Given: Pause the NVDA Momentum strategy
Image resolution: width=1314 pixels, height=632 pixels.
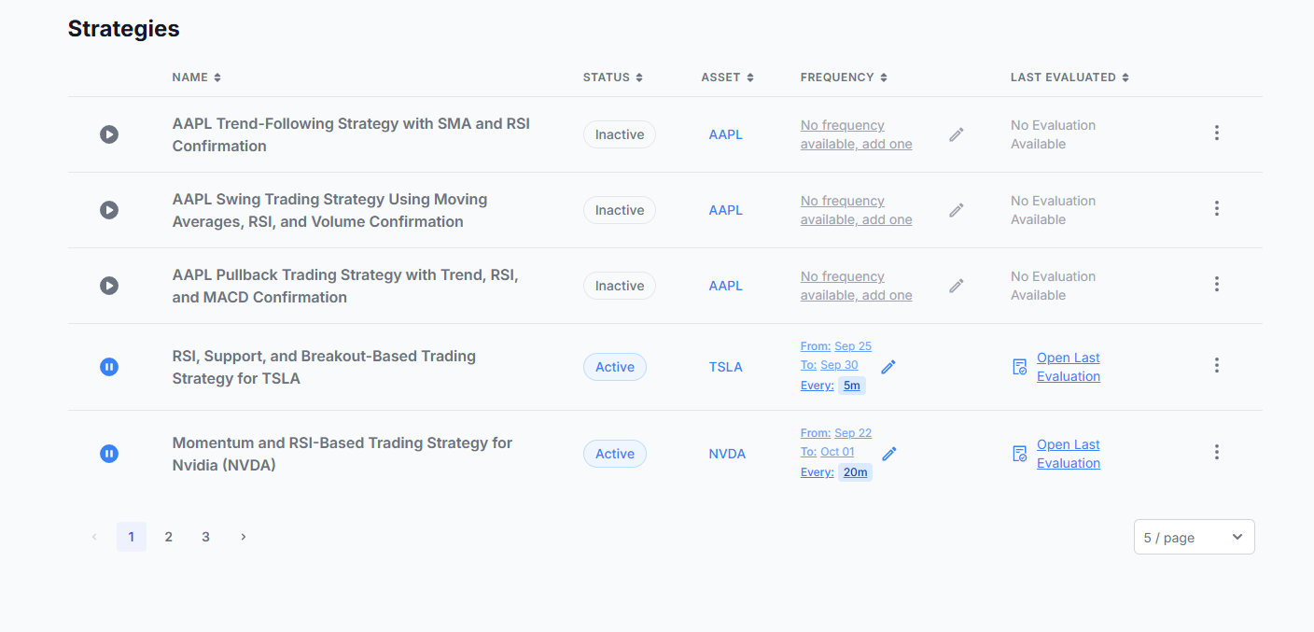Looking at the screenshot, I should pos(109,453).
